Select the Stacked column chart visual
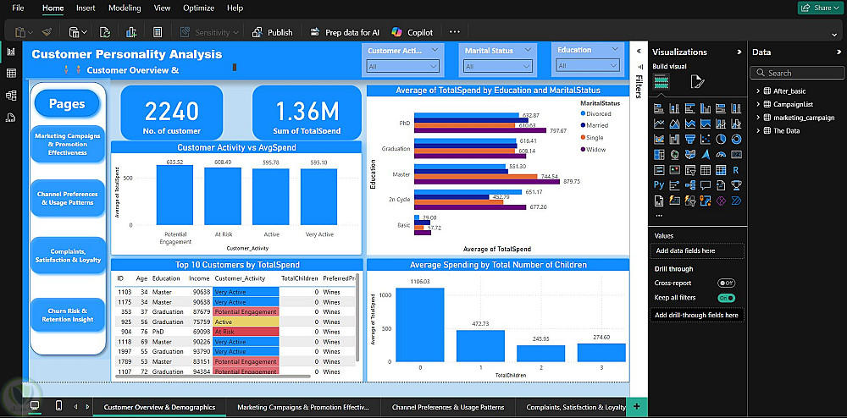This screenshot has width=847, height=418. [674, 108]
